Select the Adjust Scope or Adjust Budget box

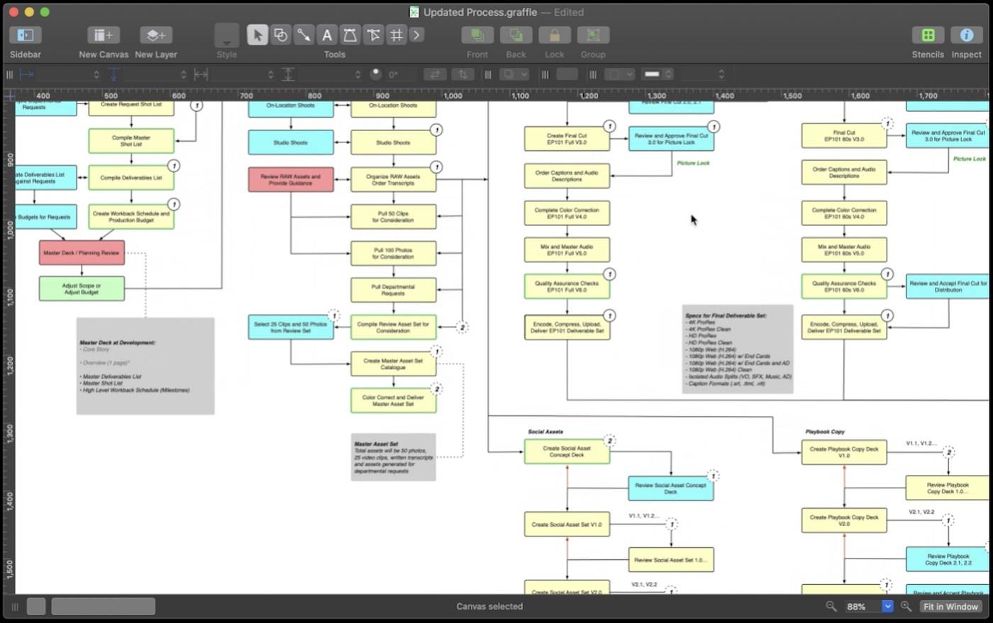click(82, 288)
